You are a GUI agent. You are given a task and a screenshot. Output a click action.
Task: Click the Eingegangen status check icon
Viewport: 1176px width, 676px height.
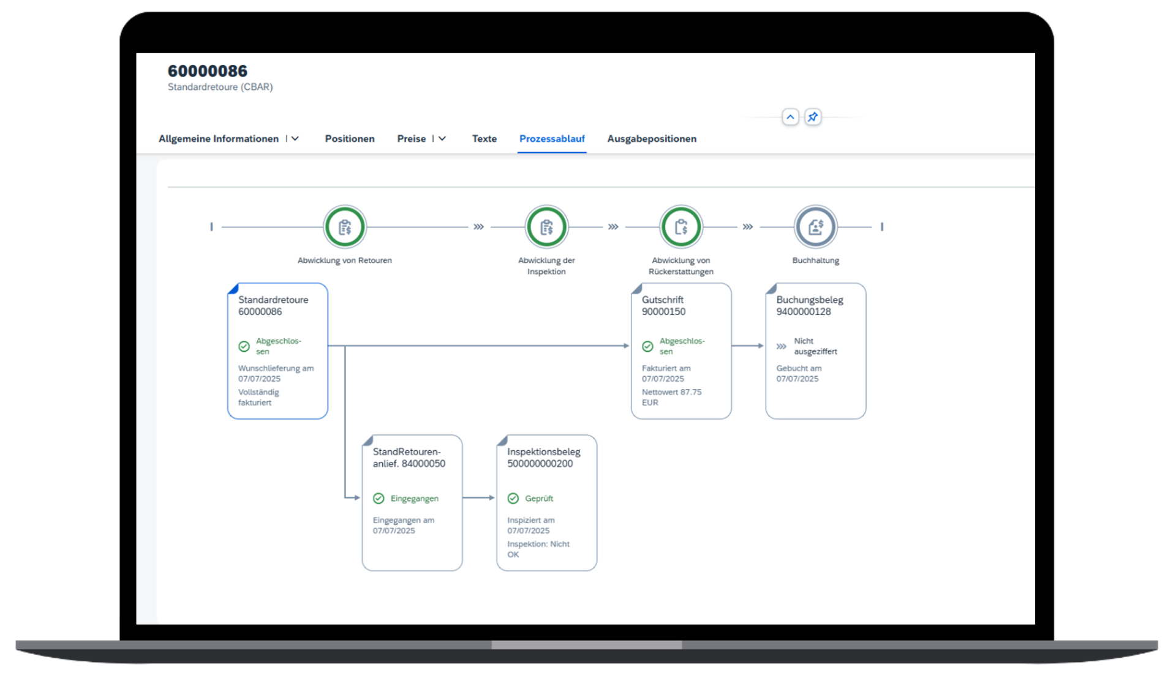pyautogui.click(x=379, y=499)
